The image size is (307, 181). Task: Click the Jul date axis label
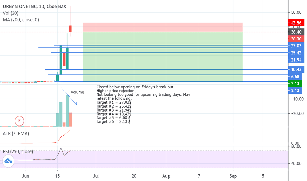(x=96, y=176)
